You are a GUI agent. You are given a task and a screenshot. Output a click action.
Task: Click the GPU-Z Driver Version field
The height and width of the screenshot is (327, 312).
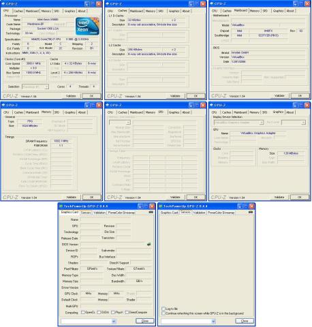[x=116, y=287]
